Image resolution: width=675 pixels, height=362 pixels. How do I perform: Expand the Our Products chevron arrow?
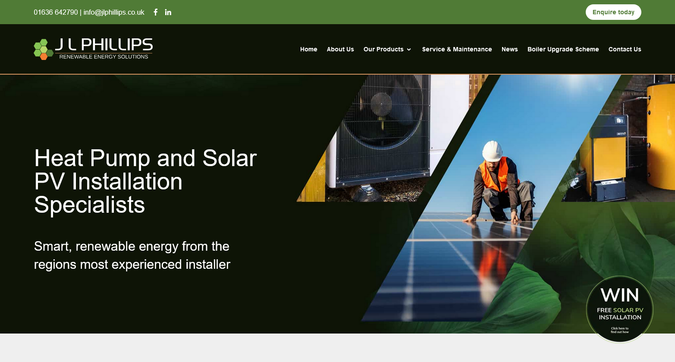(x=409, y=50)
